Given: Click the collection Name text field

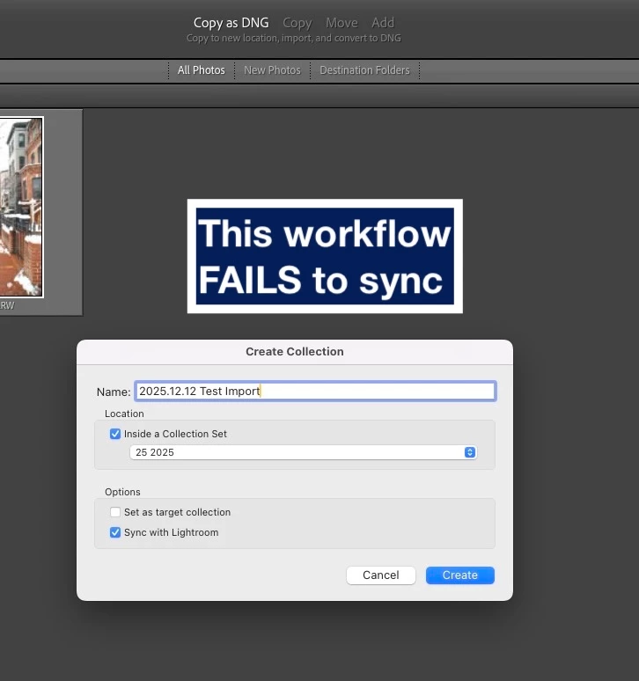Looking at the screenshot, I should [x=315, y=391].
